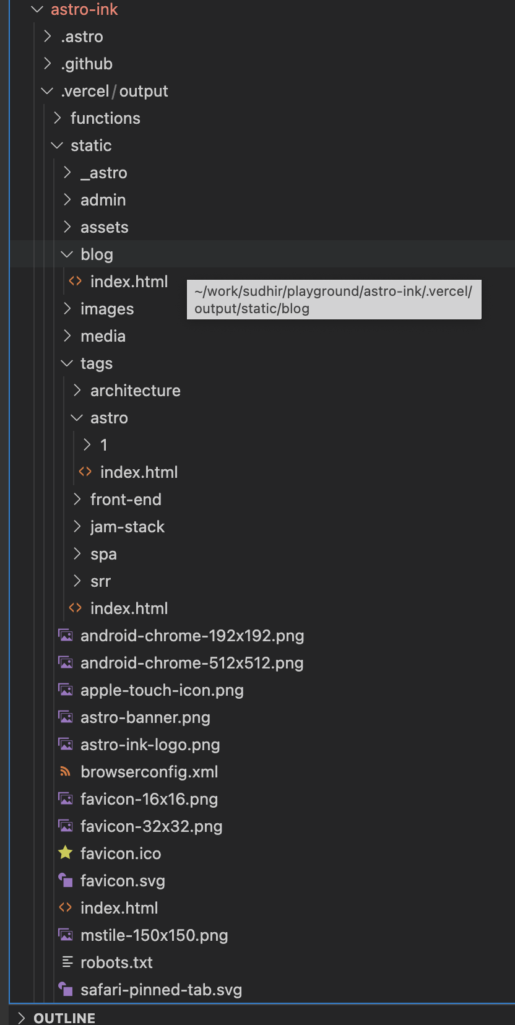Viewport: 515px width, 1025px height.
Task: Click the image icon next to apple-touch-icon.png
Action: coord(66,690)
